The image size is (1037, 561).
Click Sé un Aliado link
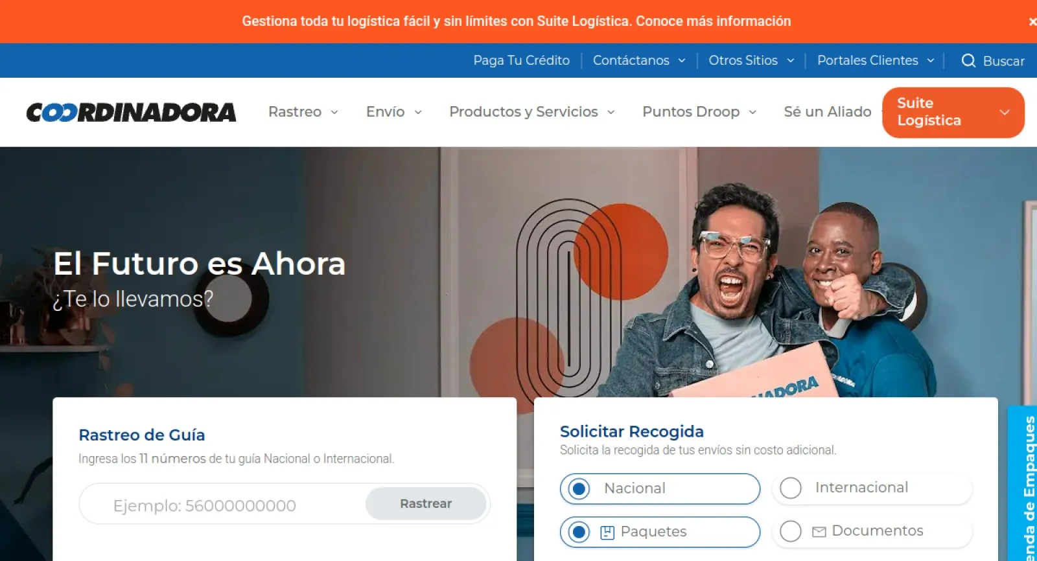point(828,112)
